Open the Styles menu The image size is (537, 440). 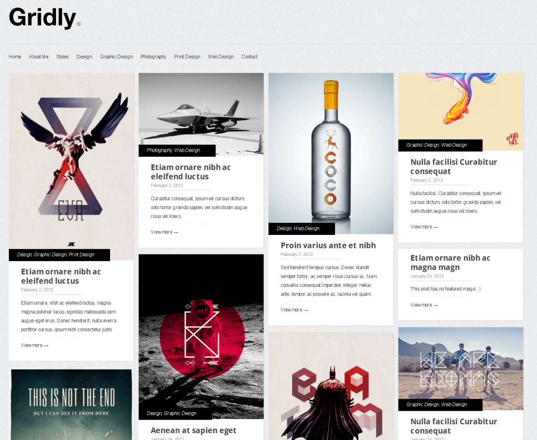click(62, 57)
